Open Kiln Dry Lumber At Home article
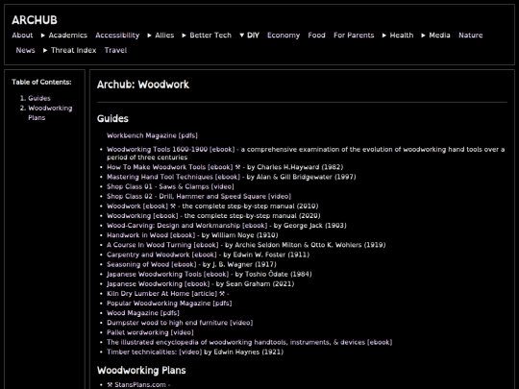The height and width of the screenshot is (389, 519). coord(161,294)
